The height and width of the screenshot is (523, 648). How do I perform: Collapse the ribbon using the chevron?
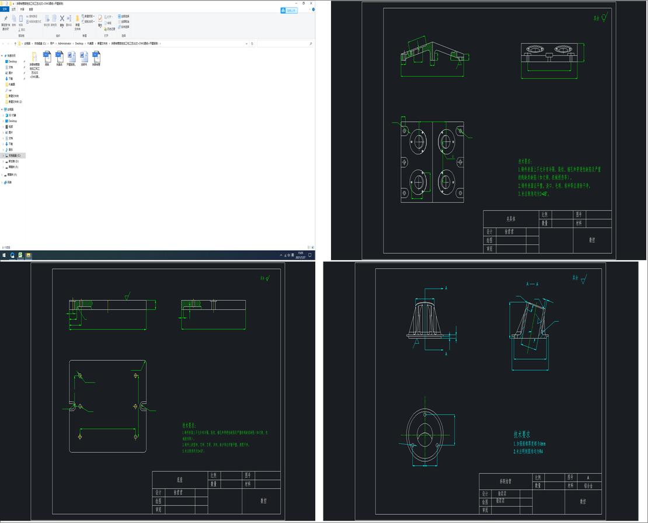coord(309,9)
